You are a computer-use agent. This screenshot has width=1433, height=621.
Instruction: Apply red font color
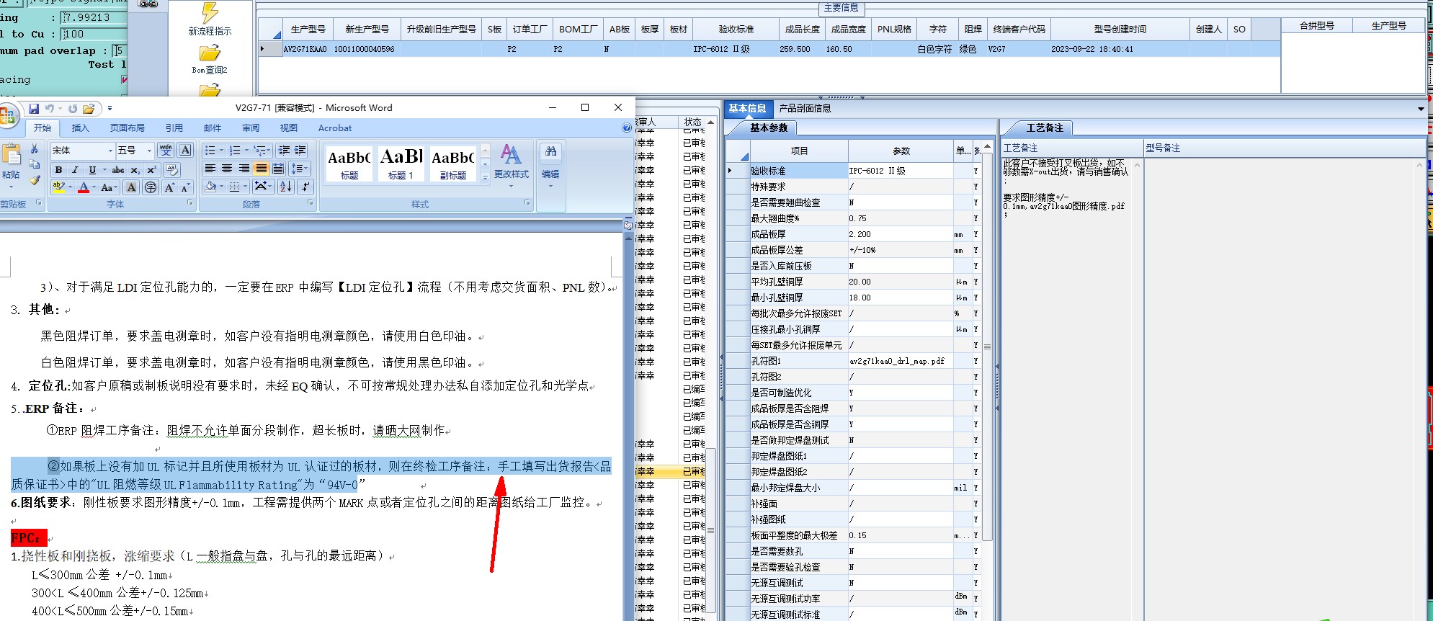click(84, 187)
